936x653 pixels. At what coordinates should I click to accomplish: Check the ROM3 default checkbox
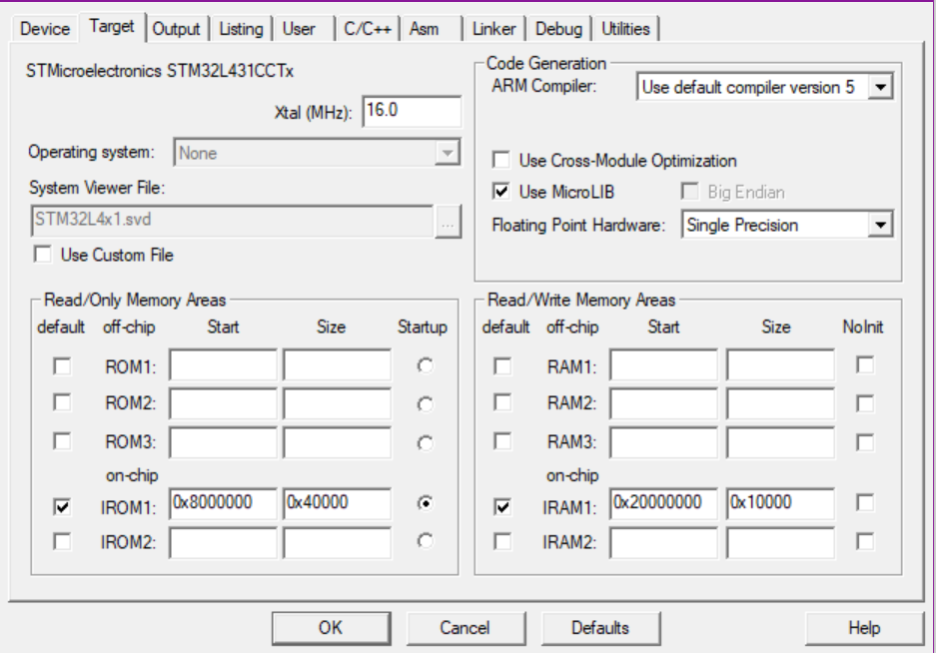point(62,441)
